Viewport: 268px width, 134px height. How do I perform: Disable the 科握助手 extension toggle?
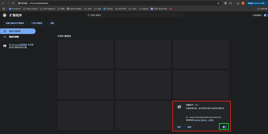224,127
